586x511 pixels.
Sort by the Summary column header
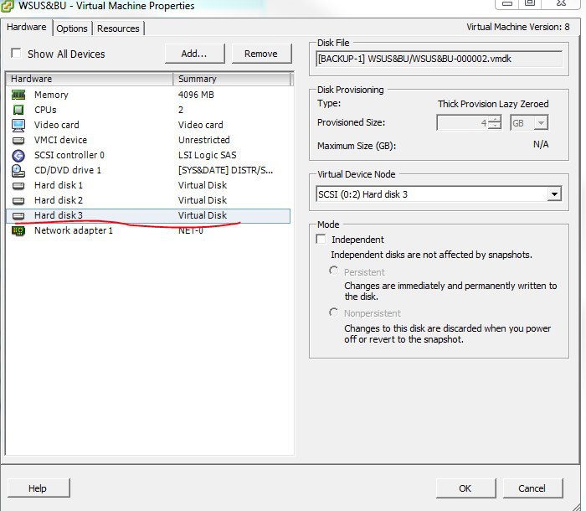coord(232,79)
